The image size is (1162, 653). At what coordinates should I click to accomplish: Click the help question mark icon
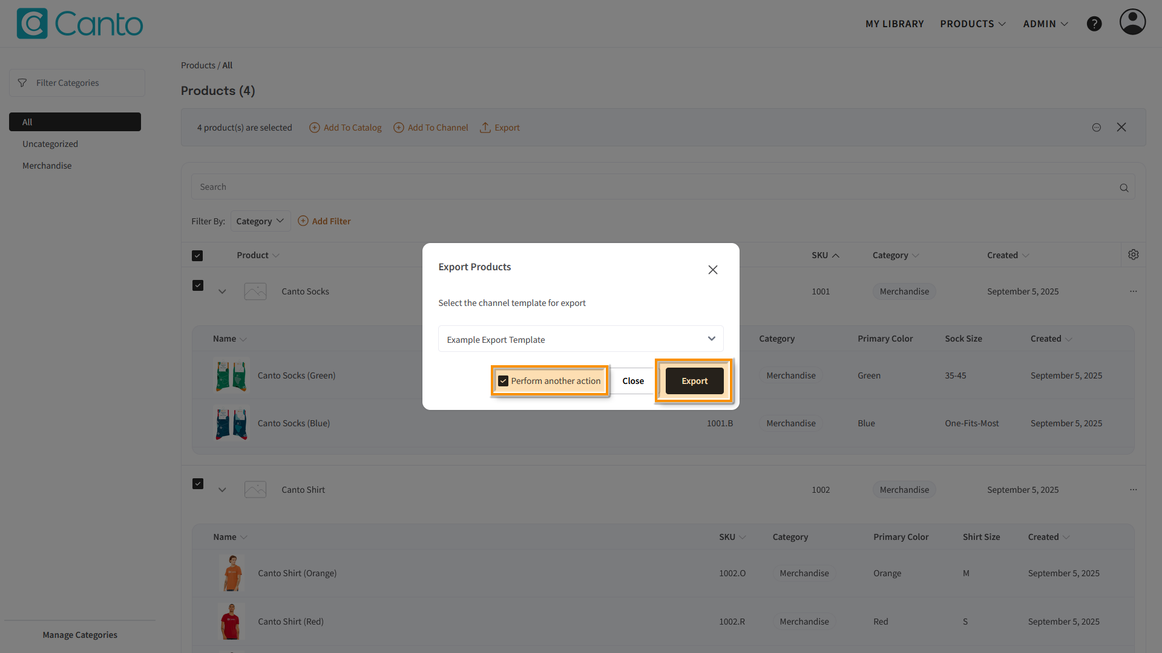coord(1094,24)
